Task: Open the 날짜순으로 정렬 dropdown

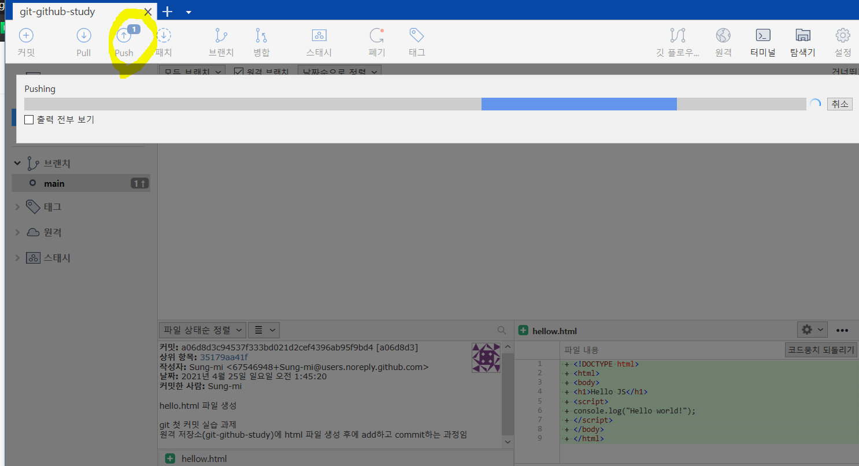Action: [339, 72]
